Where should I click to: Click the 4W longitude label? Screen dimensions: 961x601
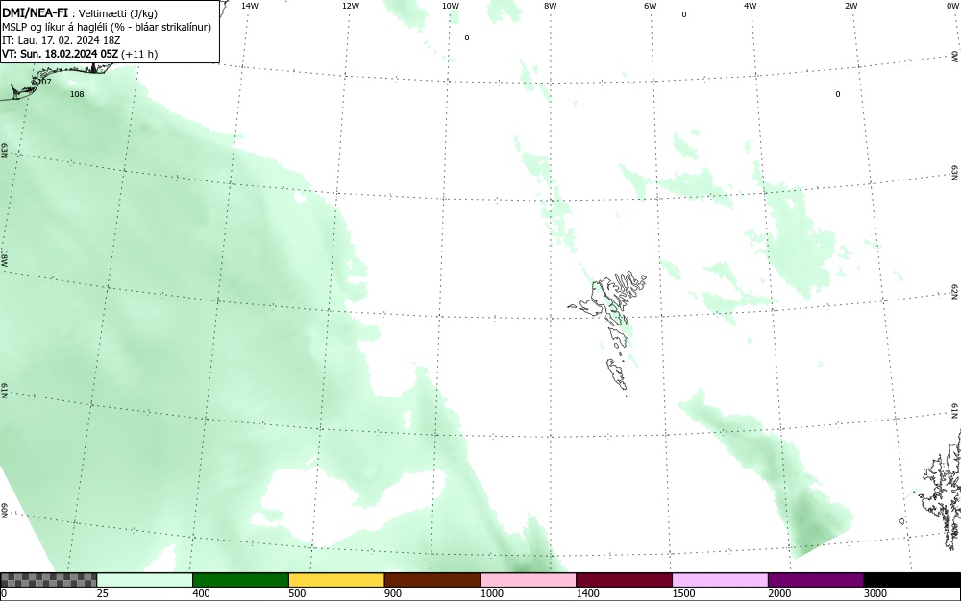tap(751, 6)
